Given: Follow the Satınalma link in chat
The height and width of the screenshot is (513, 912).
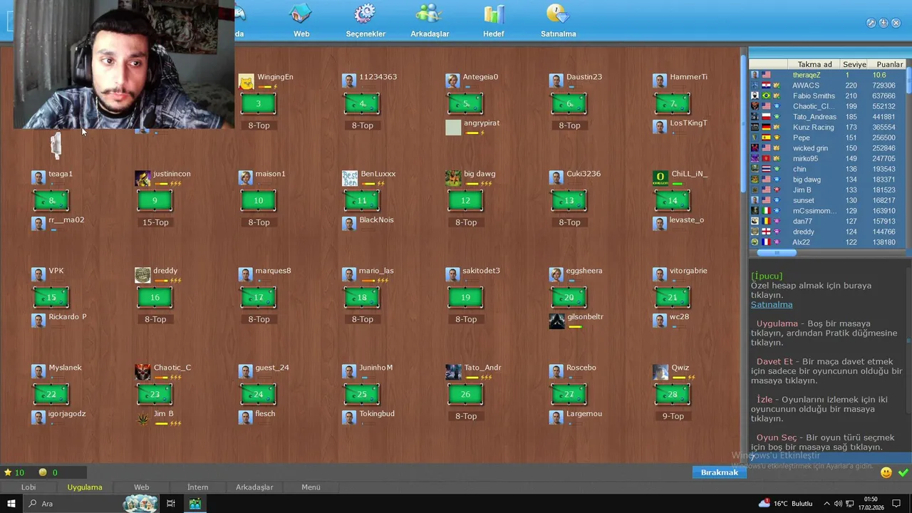Looking at the screenshot, I should click(x=772, y=304).
